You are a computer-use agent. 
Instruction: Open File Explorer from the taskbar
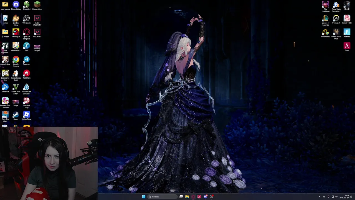tap(187, 197)
